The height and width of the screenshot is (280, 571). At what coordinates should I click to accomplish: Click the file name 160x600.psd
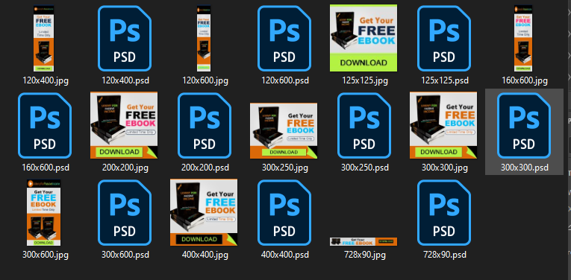coord(45,168)
